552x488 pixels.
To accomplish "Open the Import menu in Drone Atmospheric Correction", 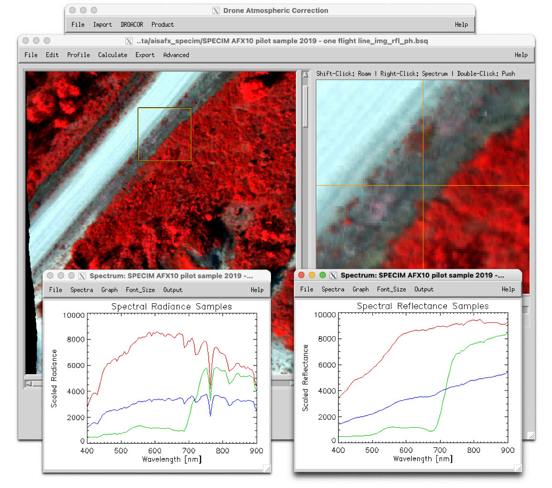I will point(102,24).
